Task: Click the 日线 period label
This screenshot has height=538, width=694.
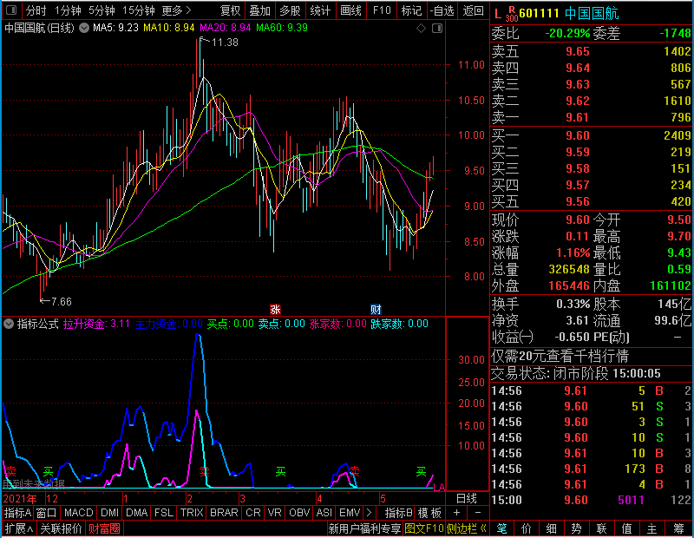Action: (466, 499)
